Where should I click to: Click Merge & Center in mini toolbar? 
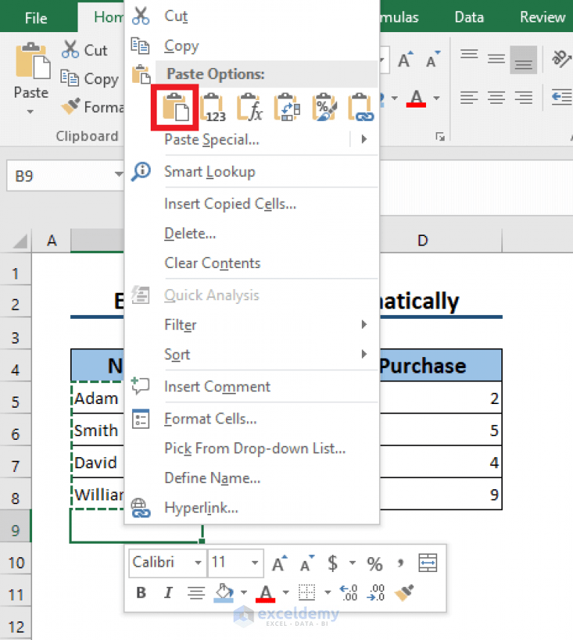(428, 563)
